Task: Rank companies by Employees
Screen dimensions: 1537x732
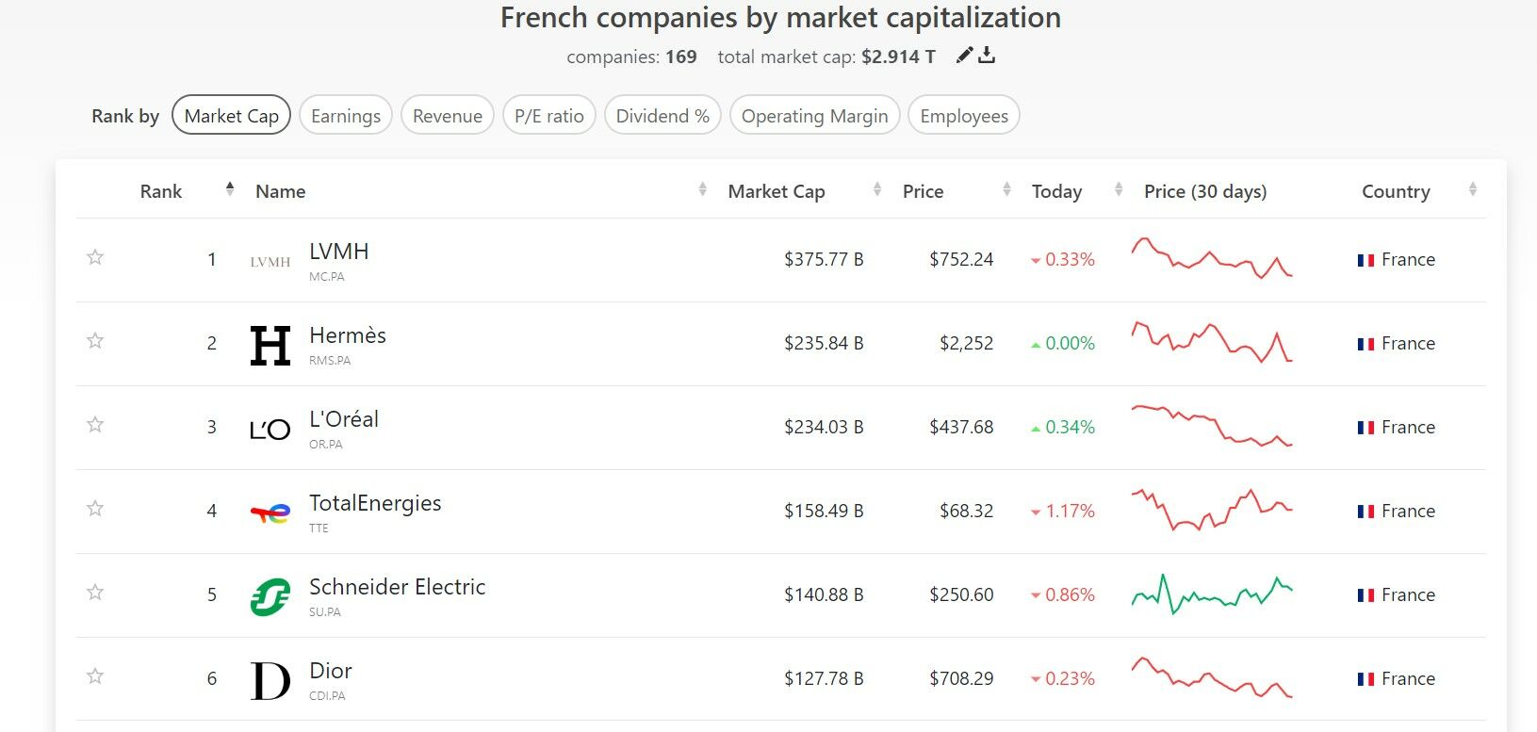Action: click(964, 116)
